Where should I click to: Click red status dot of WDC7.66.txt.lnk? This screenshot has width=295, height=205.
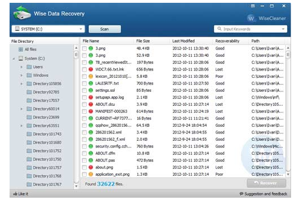click(x=91, y=69)
